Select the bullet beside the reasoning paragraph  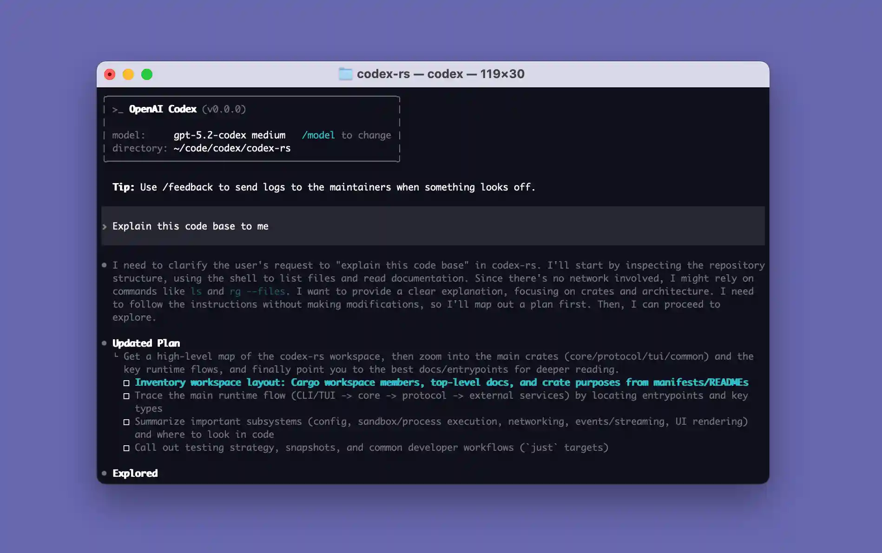[x=104, y=265]
